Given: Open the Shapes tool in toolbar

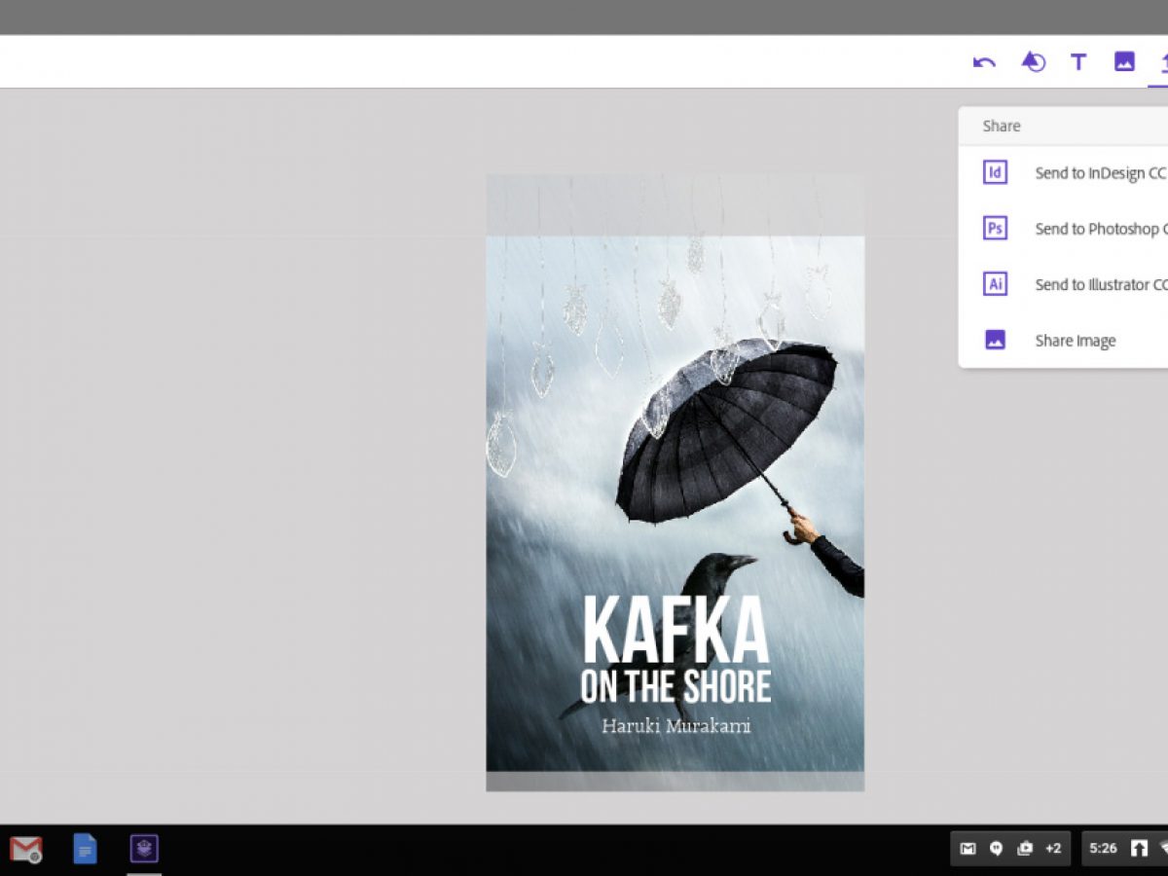Looking at the screenshot, I should (1033, 62).
